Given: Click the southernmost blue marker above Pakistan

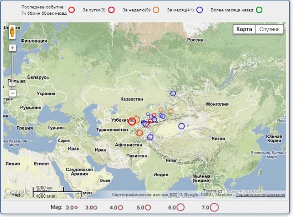Looking at the screenshot, I should pyautogui.click(x=150, y=137).
